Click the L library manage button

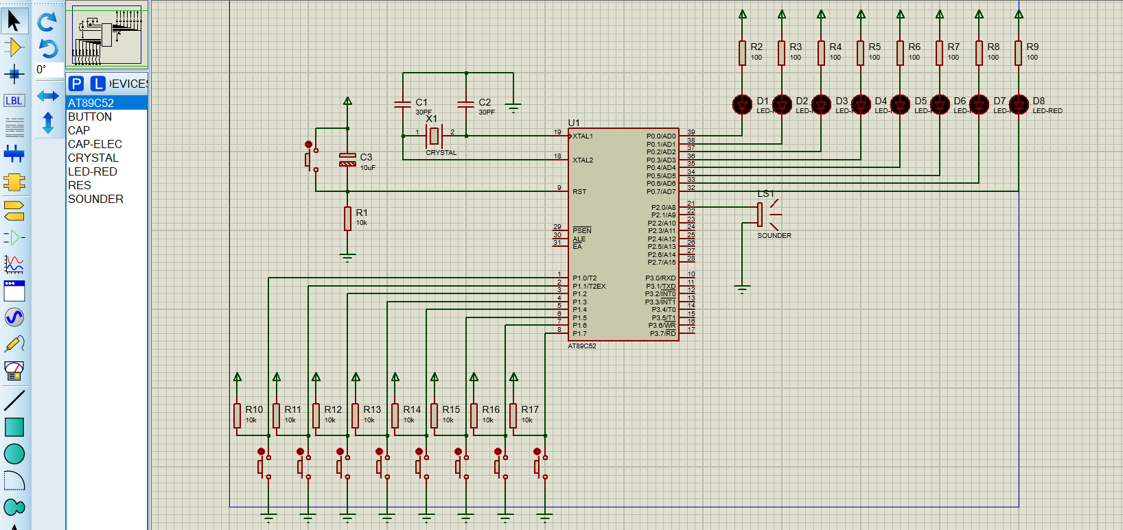coord(98,84)
